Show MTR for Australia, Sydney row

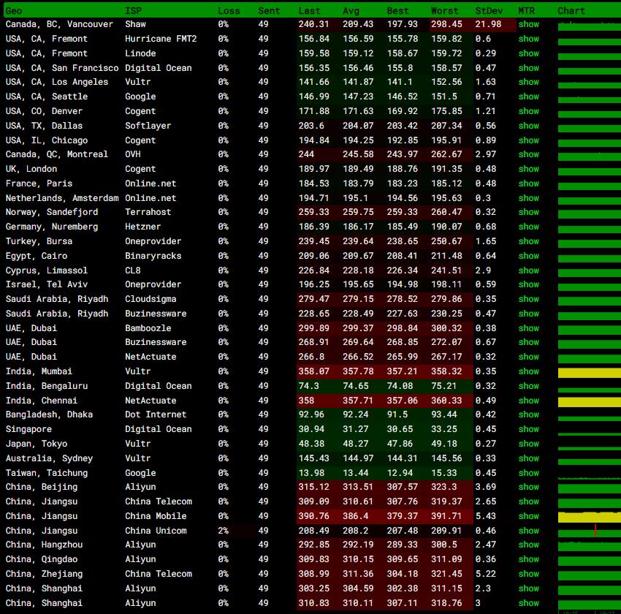528,459
